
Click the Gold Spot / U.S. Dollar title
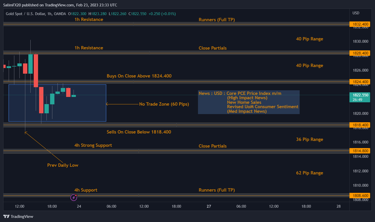[26, 14]
